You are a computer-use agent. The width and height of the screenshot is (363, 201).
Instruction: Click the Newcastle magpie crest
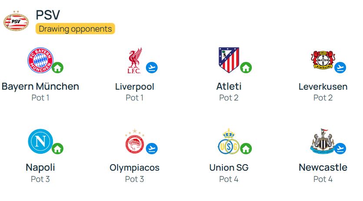pos(323,141)
